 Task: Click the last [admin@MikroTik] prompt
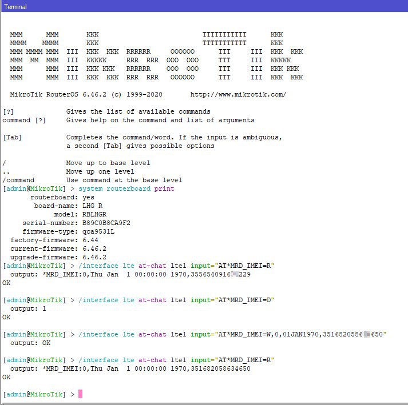click(x=34, y=394)
